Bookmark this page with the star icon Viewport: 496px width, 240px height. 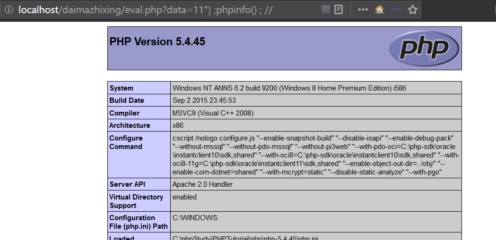(412, 10)
